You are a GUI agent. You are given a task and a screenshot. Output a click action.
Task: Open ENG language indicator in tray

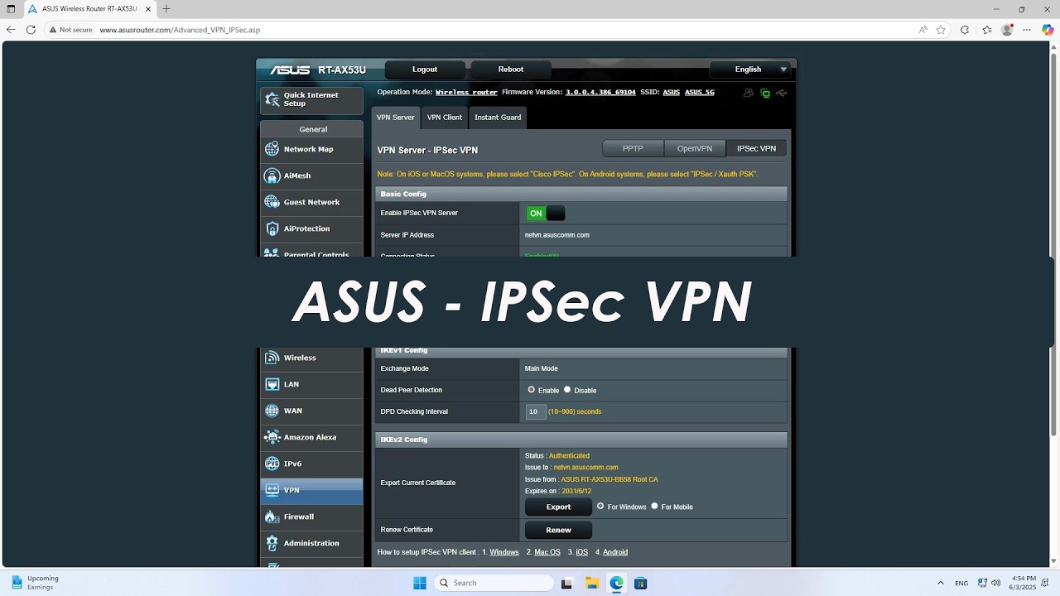pyautogui.click(x=961, y=583)
